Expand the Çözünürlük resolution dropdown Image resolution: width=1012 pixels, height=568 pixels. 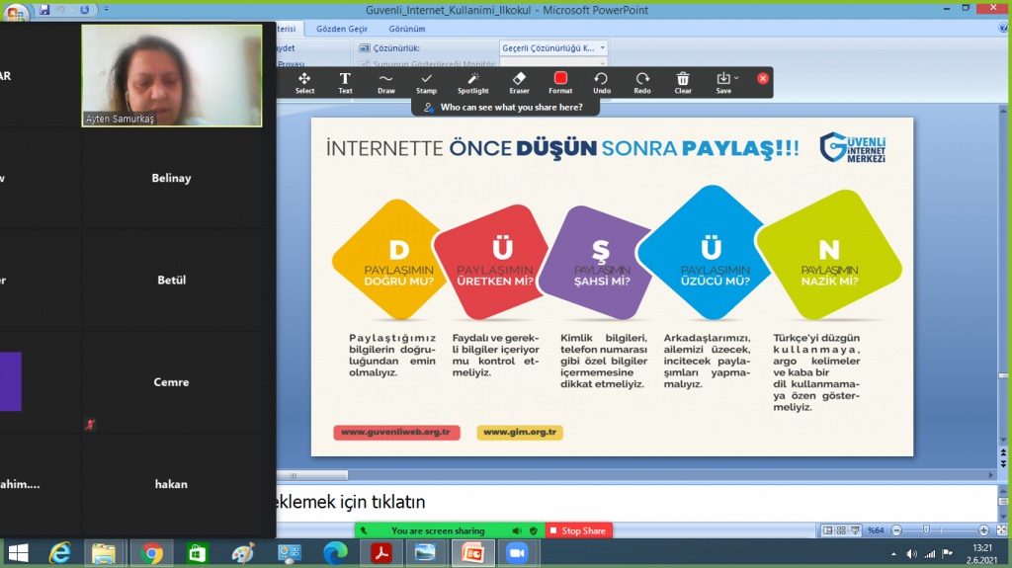point(602,47)
